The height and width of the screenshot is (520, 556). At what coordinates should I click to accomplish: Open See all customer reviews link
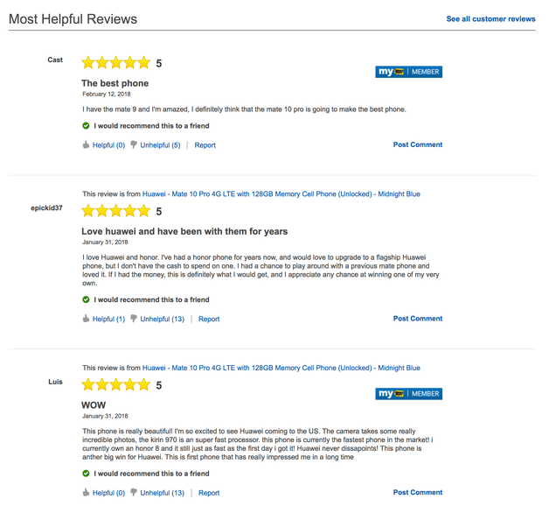click(x=490, y=19)
